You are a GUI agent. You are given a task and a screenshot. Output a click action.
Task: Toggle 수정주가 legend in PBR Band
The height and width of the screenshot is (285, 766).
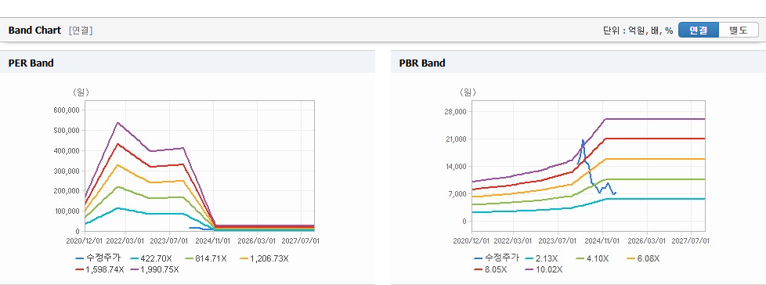tap(497, 258)
